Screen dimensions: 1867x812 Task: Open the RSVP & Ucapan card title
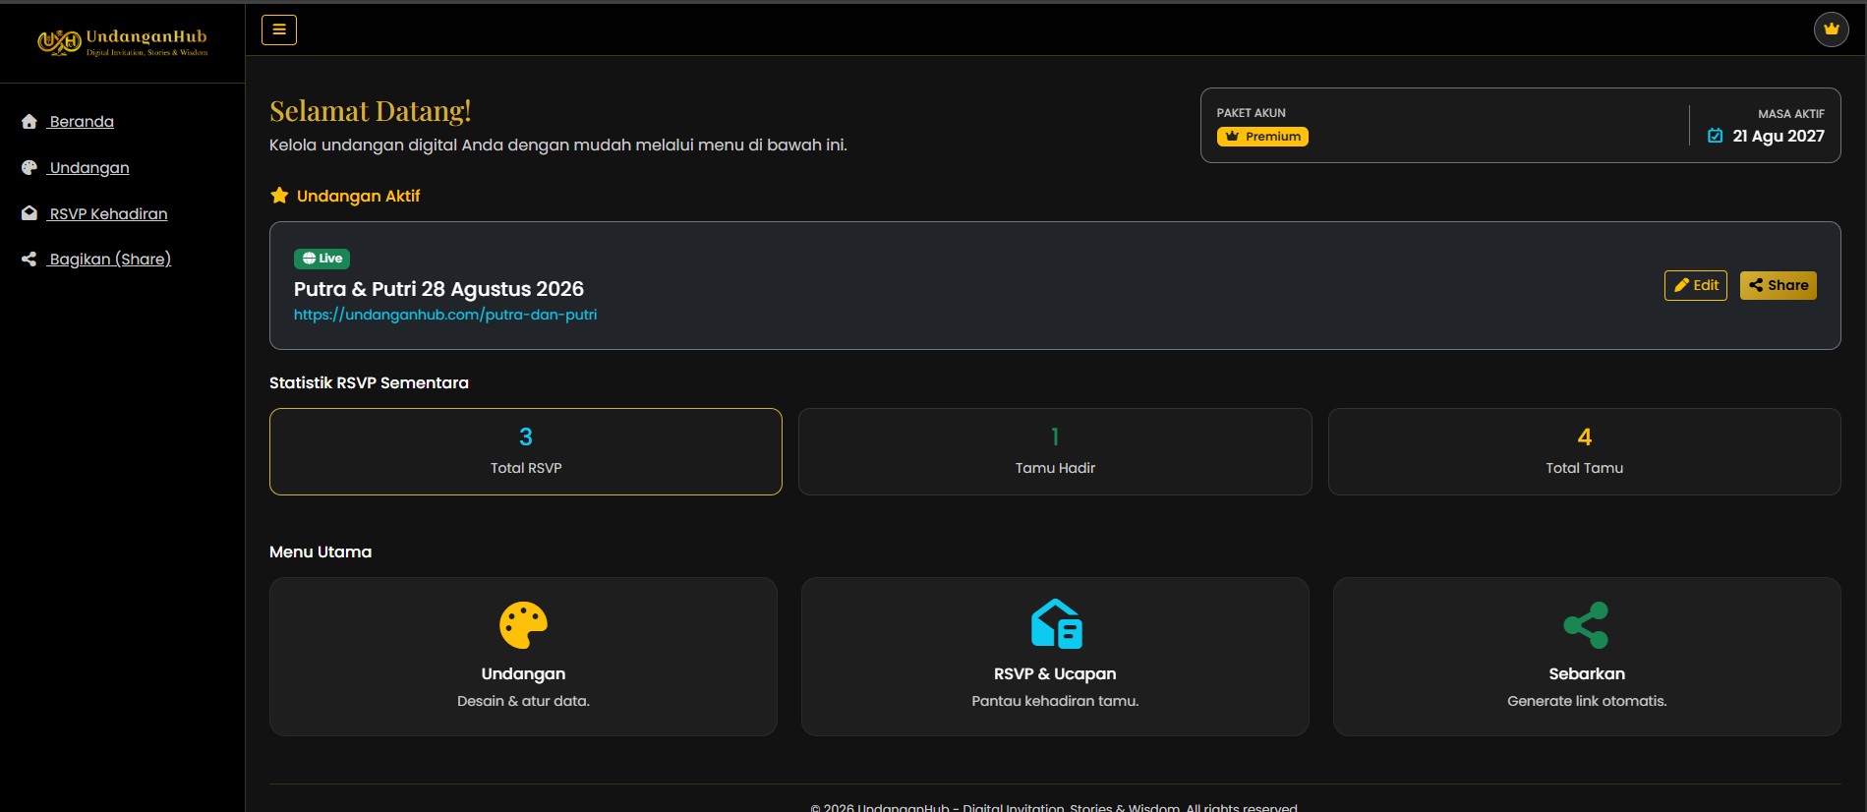pyautogui.click(x=1055, y=673)
